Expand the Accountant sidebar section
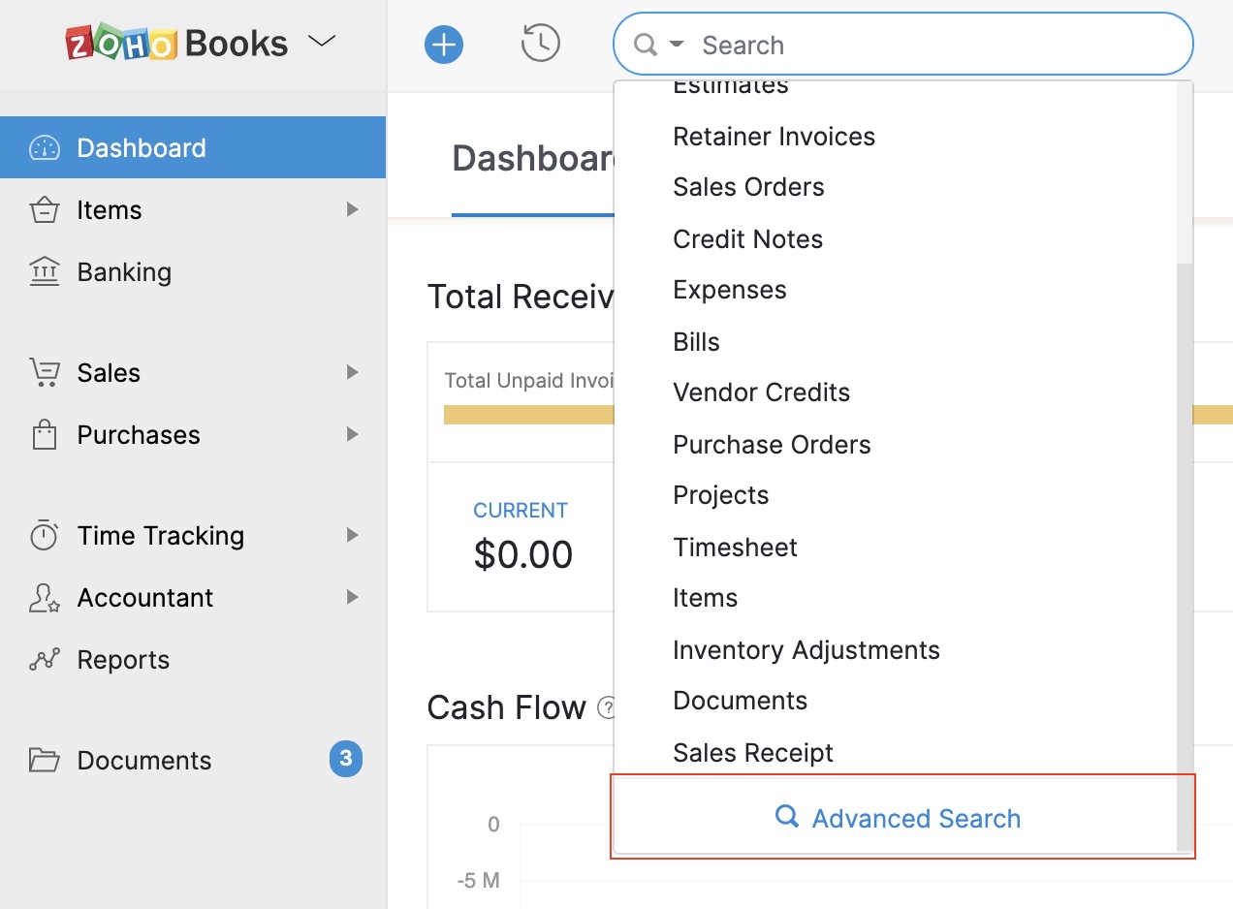 point(352,597)
